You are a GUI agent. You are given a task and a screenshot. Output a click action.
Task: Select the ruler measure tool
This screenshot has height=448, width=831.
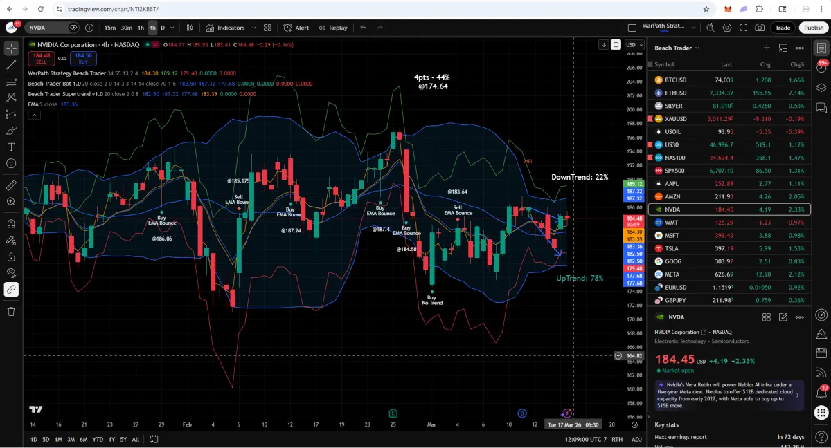click(11, 185)
